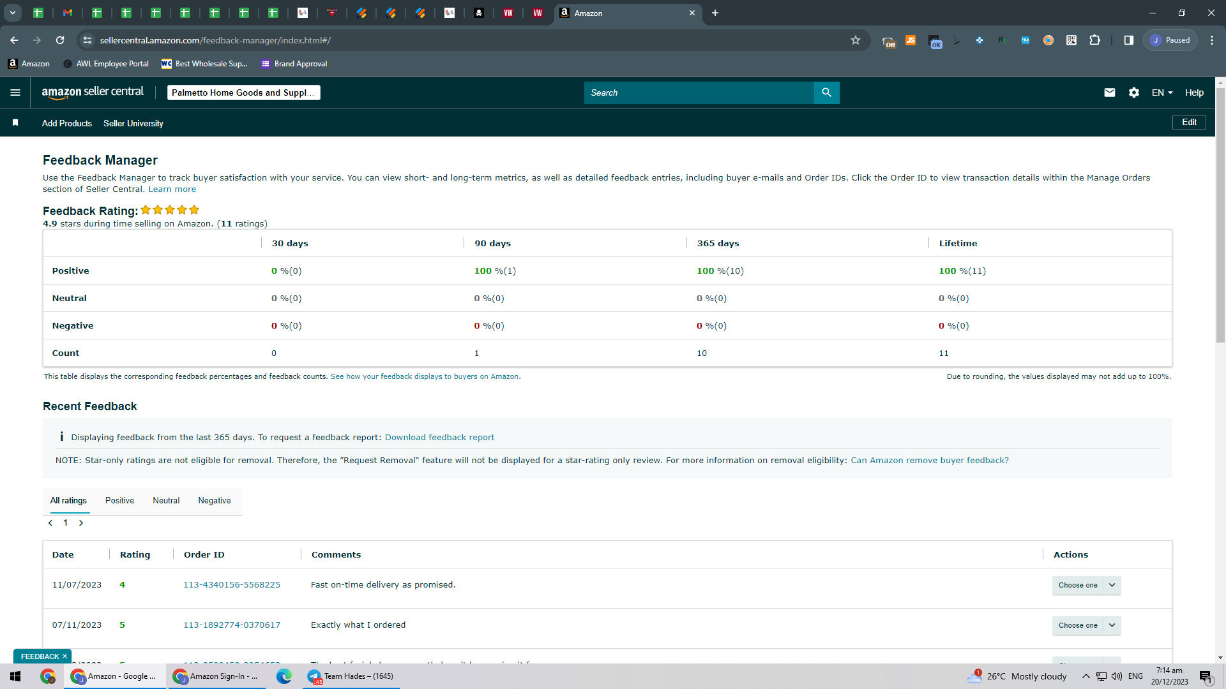Open Can Amazon remove buyer feedback link

click(x=930, y=460)
